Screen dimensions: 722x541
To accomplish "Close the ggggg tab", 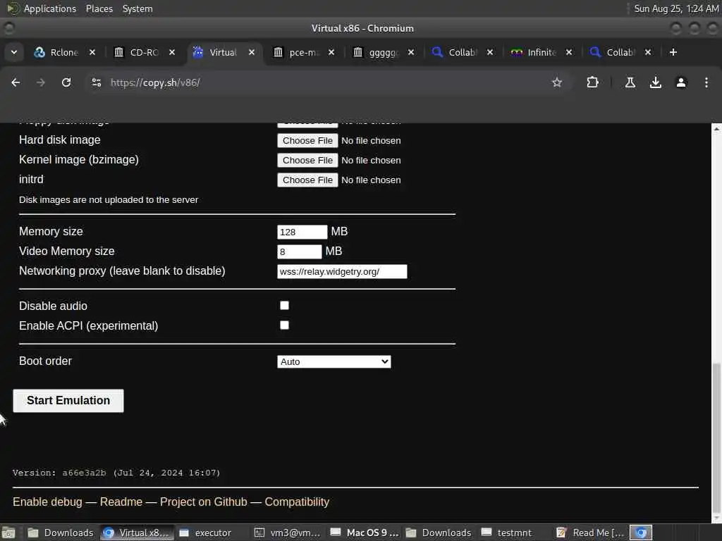I will (411, 52).
